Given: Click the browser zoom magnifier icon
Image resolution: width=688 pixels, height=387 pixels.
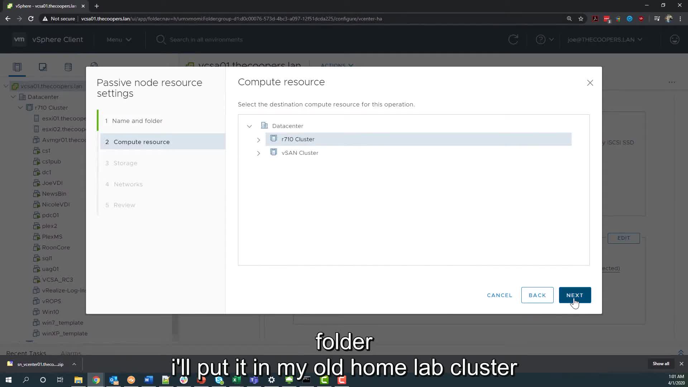Looking at the screenshot, I should 569,19.
